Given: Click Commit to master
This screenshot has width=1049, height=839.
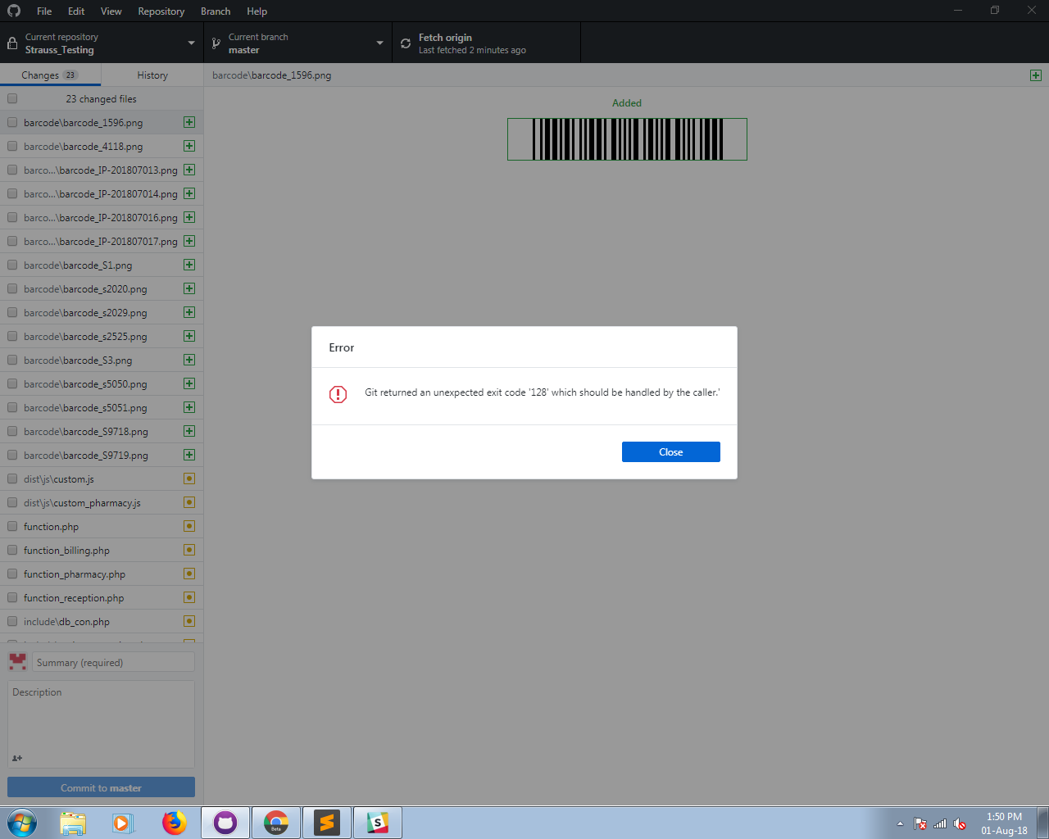Looking at the screenshot, I should pos(100,787).
